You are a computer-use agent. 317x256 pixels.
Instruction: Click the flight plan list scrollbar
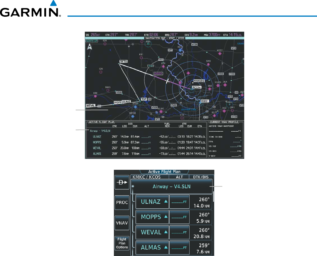pyautogui.click(x=213, y=196)
